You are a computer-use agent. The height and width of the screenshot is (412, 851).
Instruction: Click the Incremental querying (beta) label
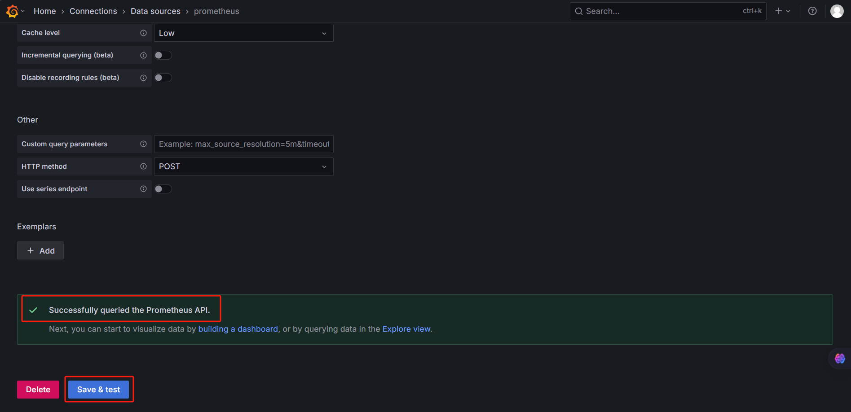67,55
